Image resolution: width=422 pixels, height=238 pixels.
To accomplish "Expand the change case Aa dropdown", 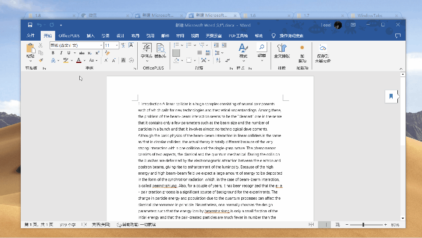I will [x=96, y=61].
